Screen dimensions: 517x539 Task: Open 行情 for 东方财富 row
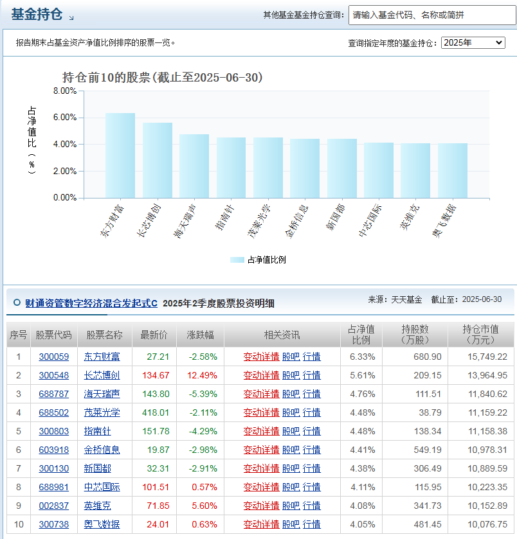pyautogui.click(x=312, y=357)
